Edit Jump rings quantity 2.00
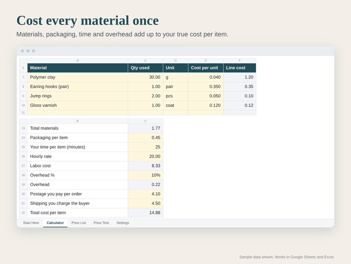 click(x=145, y=96)
